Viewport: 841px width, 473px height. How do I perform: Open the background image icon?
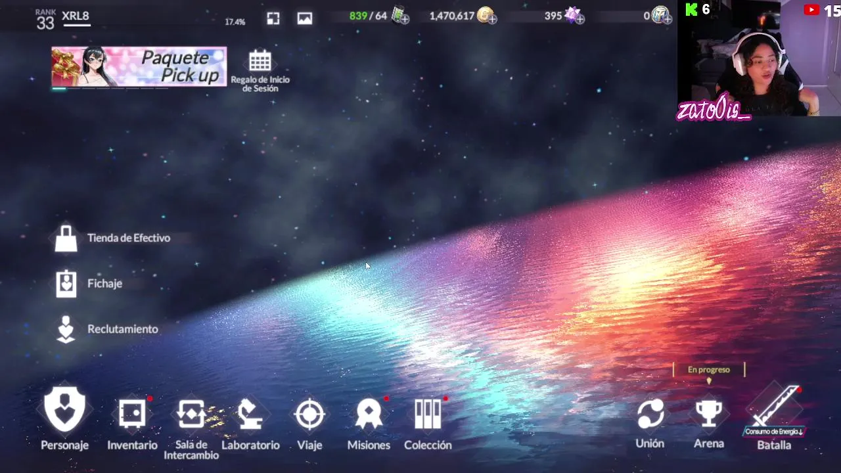click(x=305, y=18)
